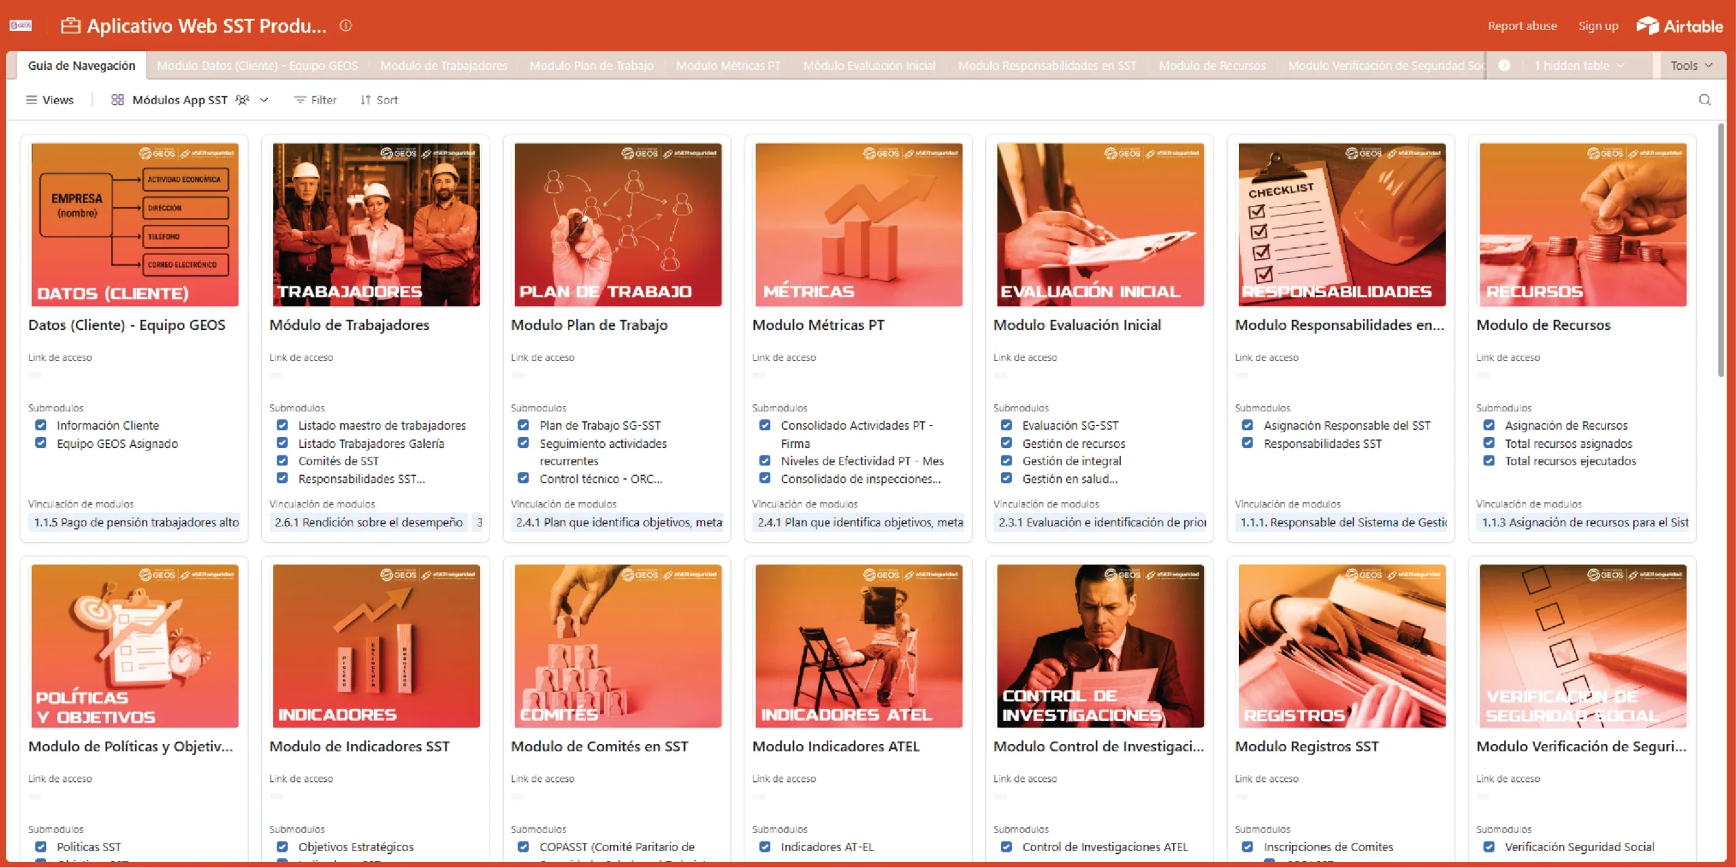Open the Modulo de Recursos tab
Image resolution: width=1736 pixels, height=868 pixels.
(x=1212, y=66)
